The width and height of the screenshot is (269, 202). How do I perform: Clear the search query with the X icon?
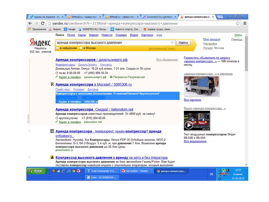click(x=172, y=43)
